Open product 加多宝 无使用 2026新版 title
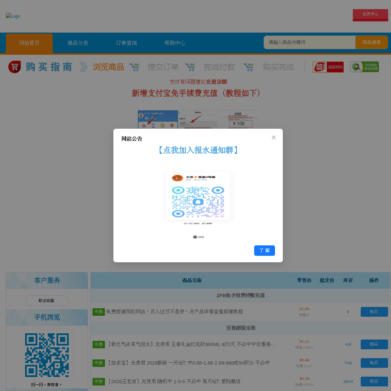The height and width of the screenshot is (391, 391). tap(188, 363)
